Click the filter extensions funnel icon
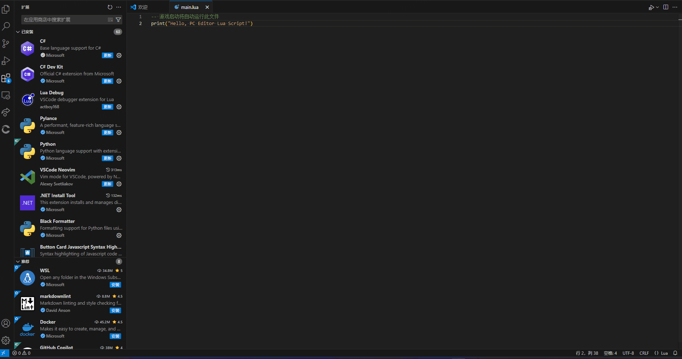Image resolution: width=682 pixels, height=359 pixels. [118, 20]
